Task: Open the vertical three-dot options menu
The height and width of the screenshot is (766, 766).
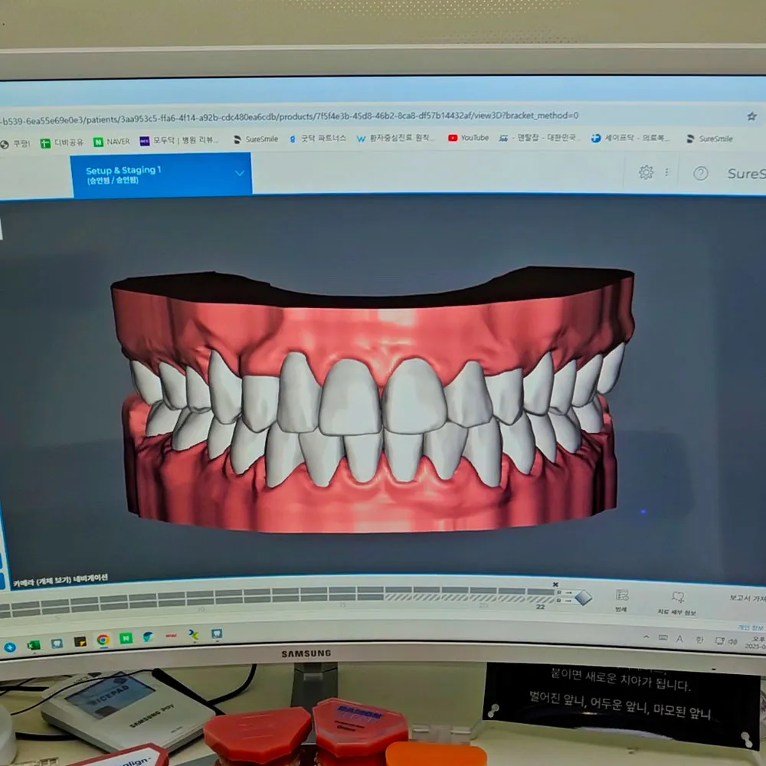Action: 667,172
